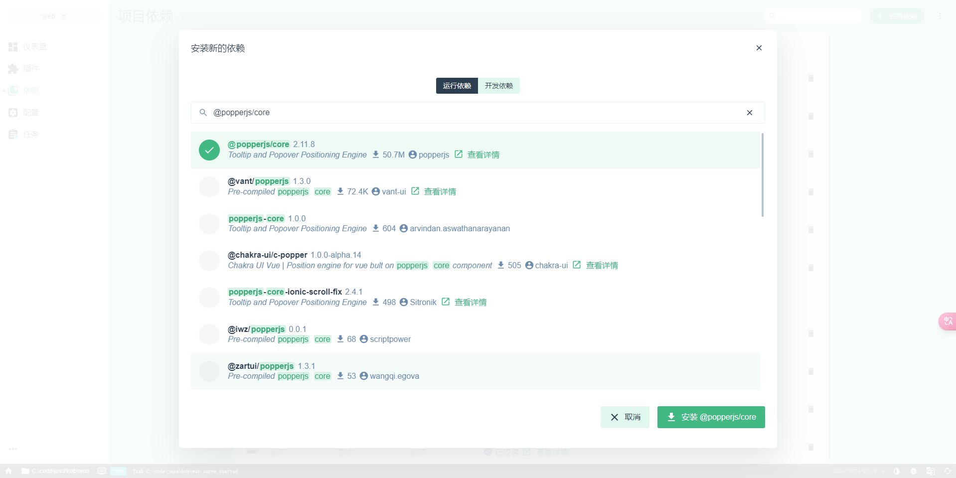Close the install dependency dialog
The image size is (956, 478).
759,48
